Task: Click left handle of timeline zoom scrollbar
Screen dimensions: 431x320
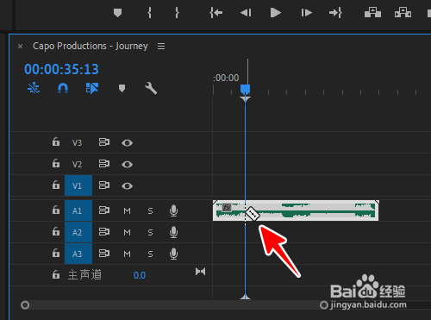Action: point(25,305)
